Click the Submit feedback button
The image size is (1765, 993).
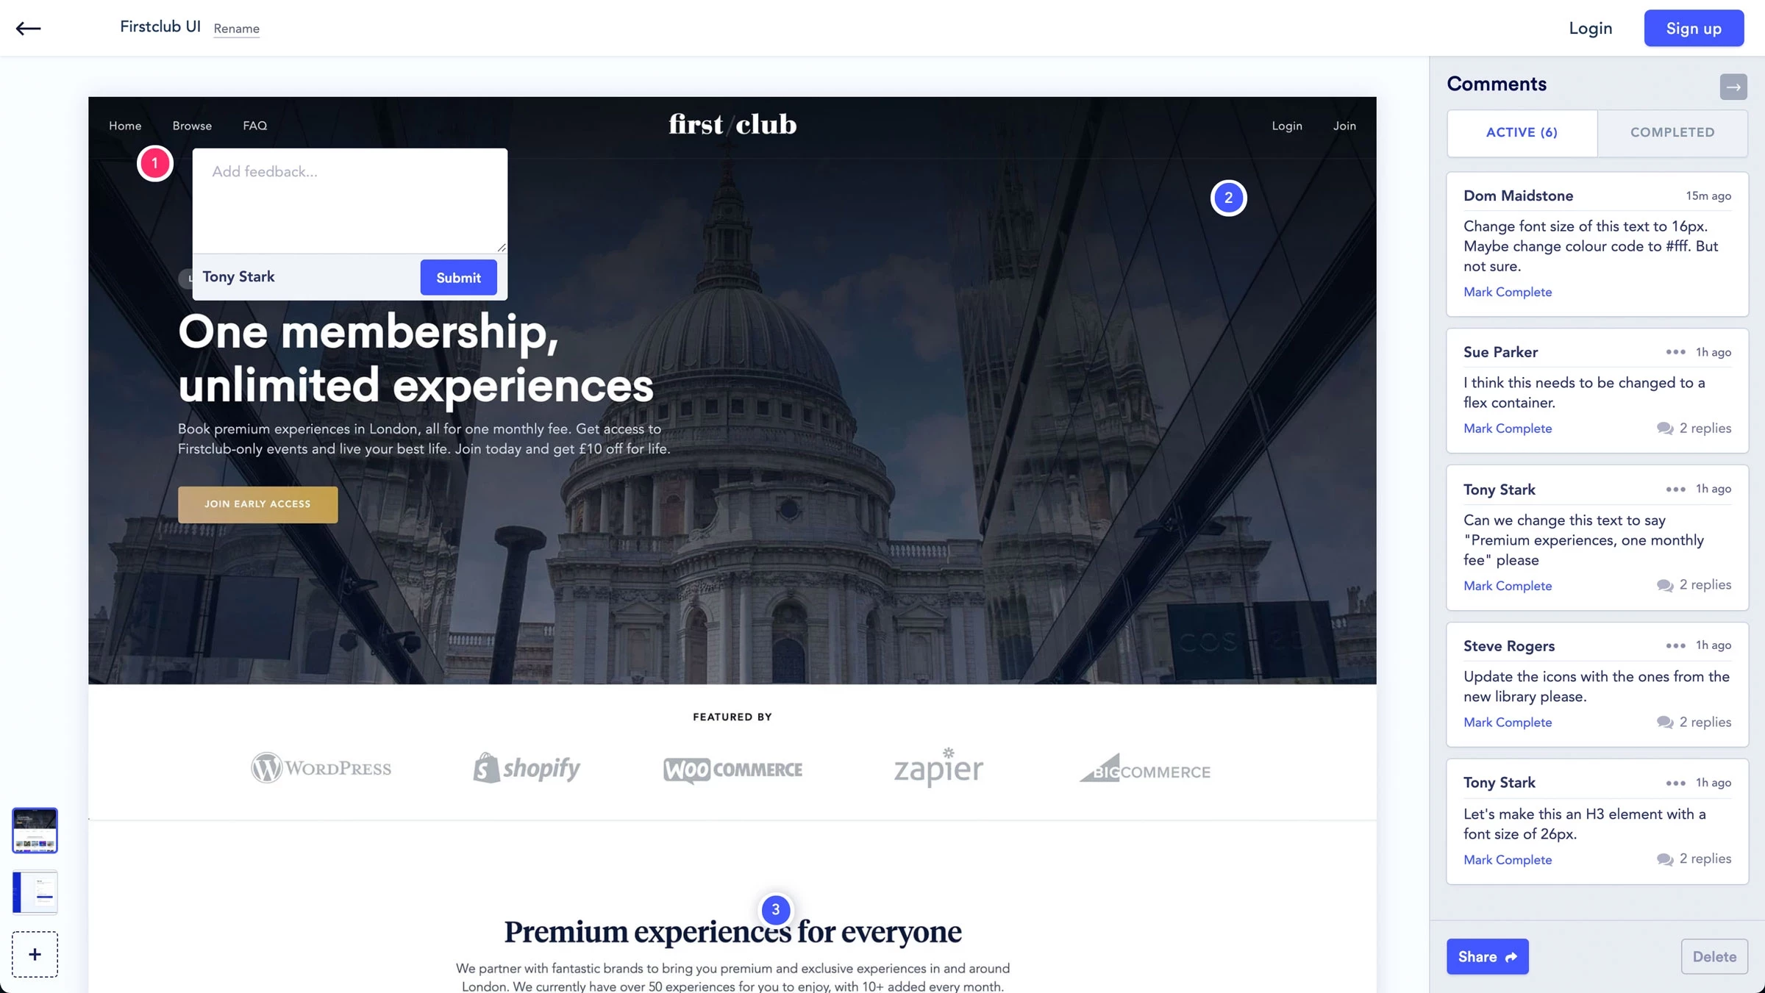[x=458, y=277]
